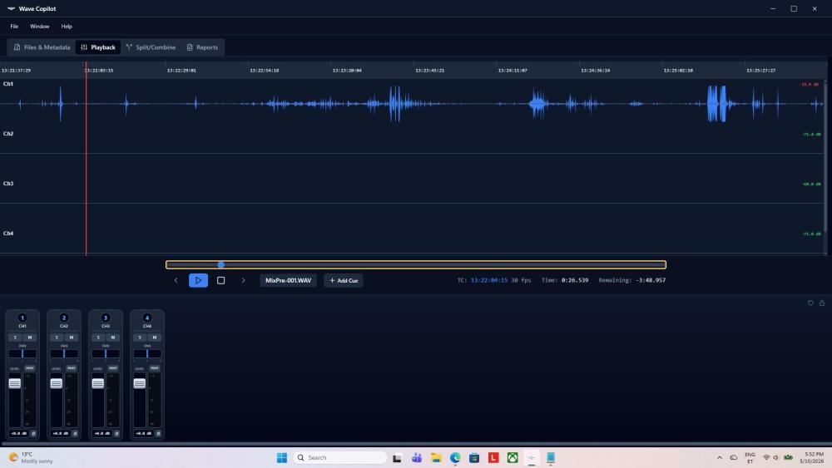
Task: Click the CH1 pan slider
Action: (22, 353)
